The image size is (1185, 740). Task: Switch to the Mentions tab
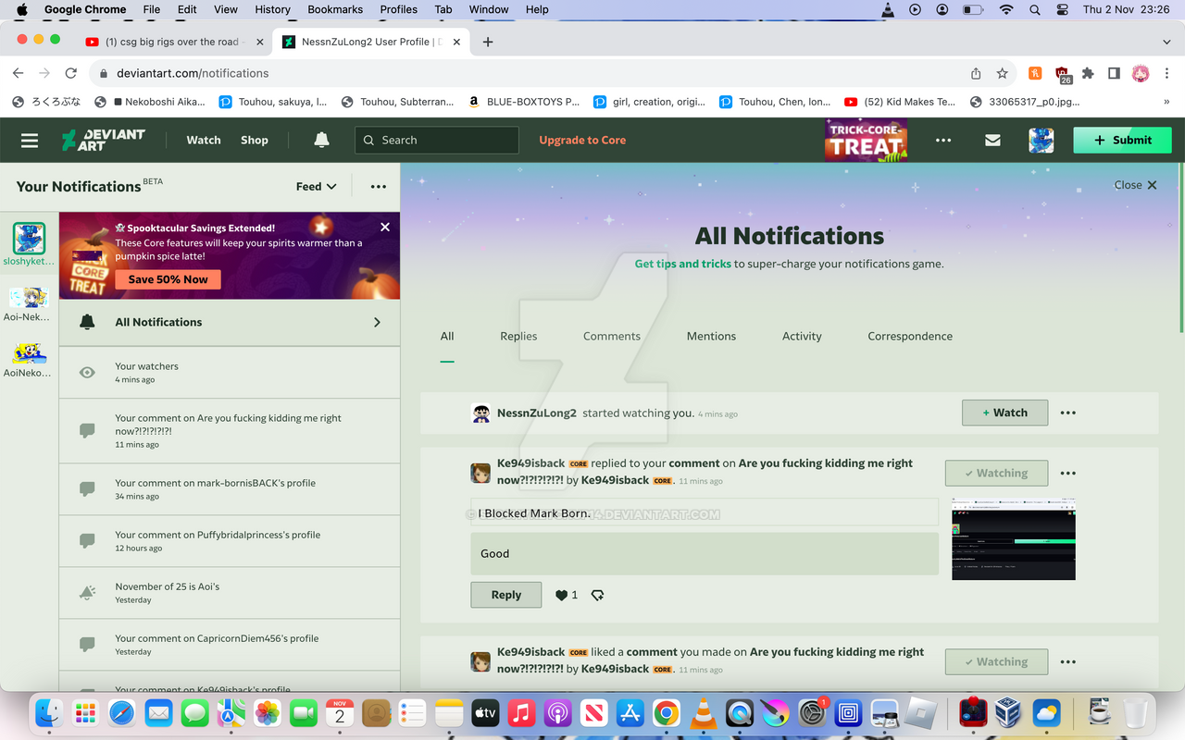tap(711, 336)
